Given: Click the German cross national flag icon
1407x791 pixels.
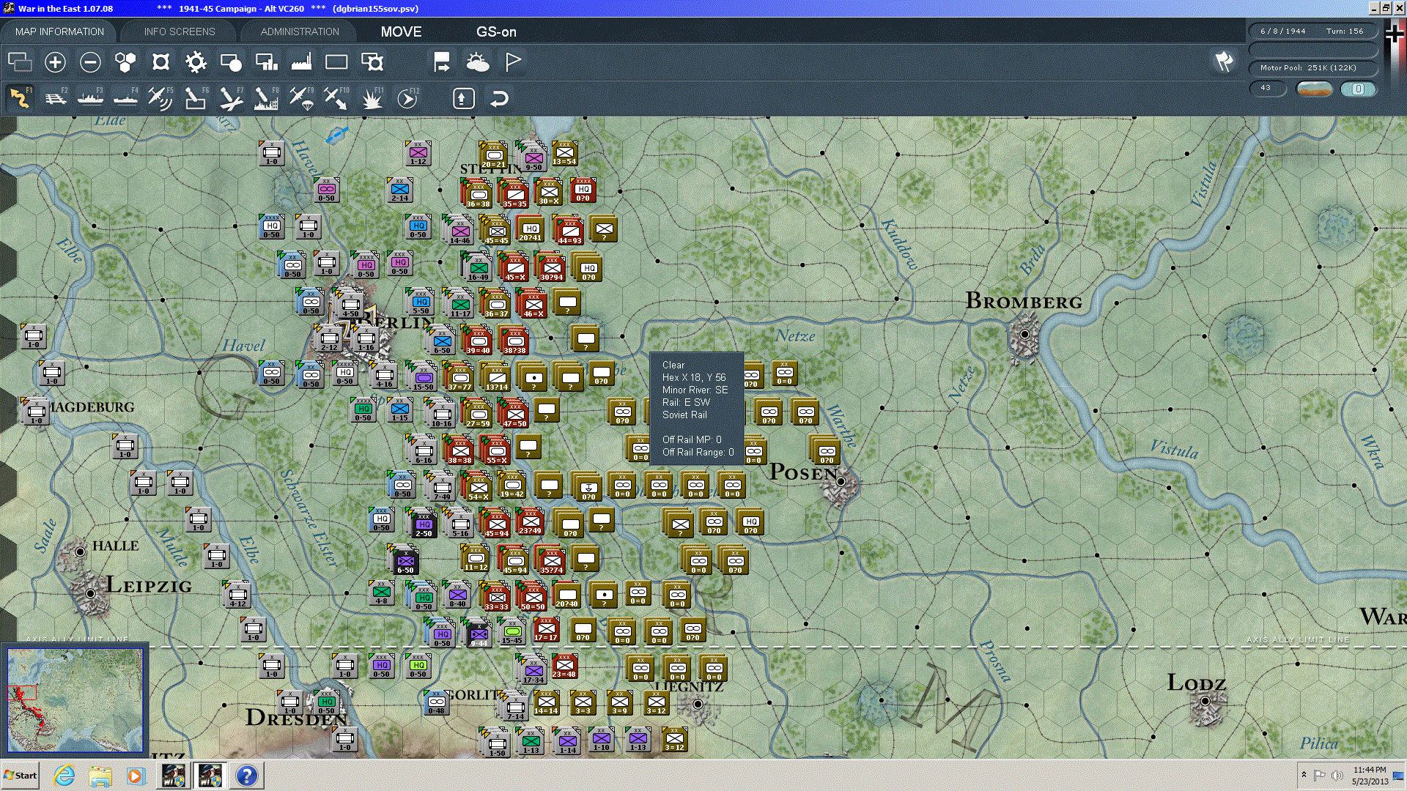Looking at the screenshot, I should point(1395,34).
